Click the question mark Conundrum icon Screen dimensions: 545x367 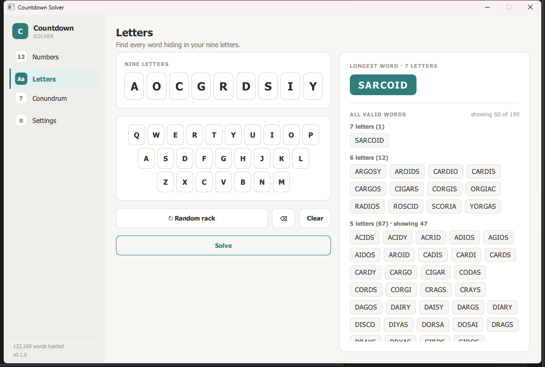21,98
